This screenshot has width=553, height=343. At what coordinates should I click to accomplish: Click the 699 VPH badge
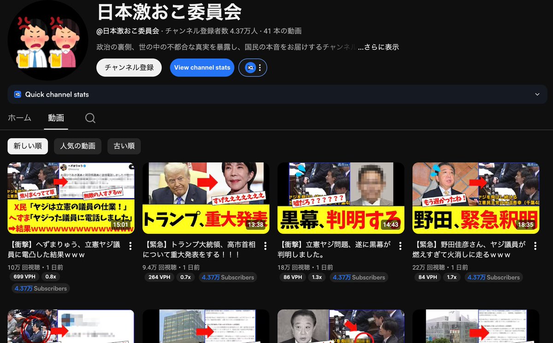[25, 277]
